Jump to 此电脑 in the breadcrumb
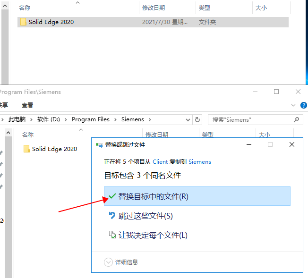 click(17, 119)
